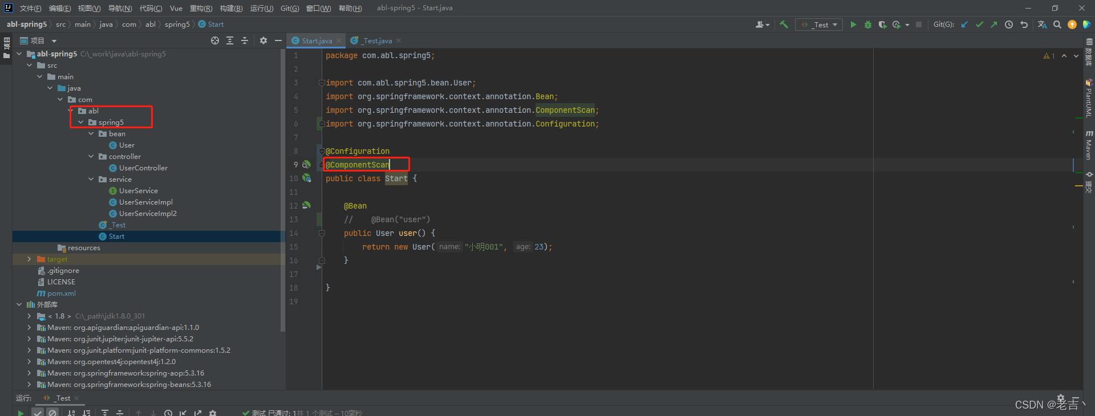Jump to previous highlighted error arrow
This screenshot has height=416, width=1095.
pyautogui.click(x=1064, y=56)
